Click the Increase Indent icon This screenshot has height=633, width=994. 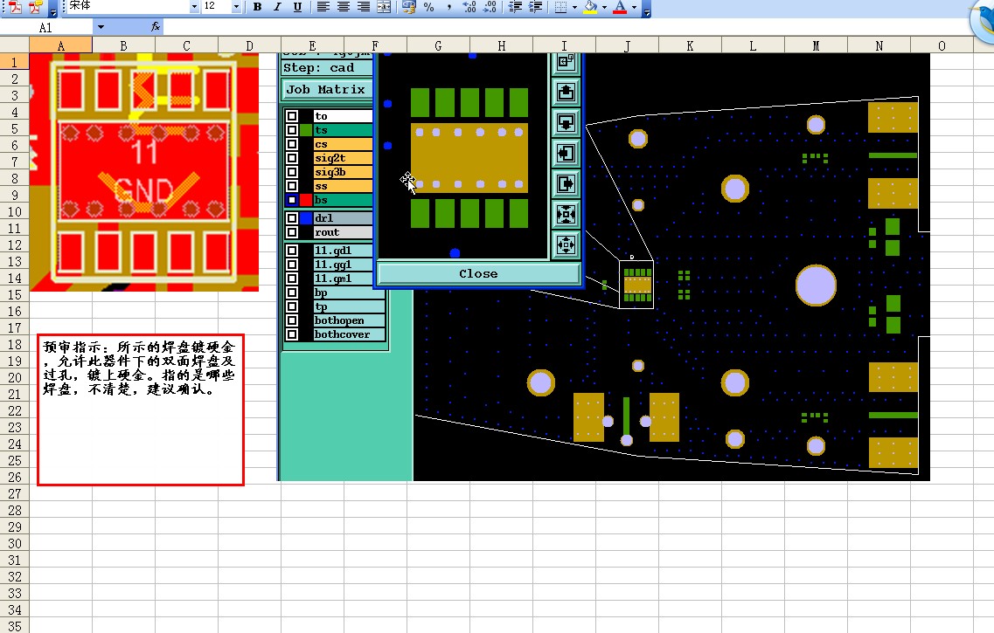tap(536, 7)
